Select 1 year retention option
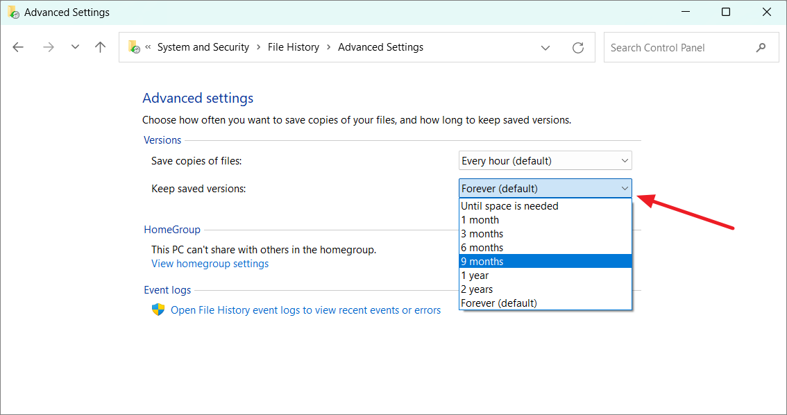The image size is (787, 415). coord(545,276)
